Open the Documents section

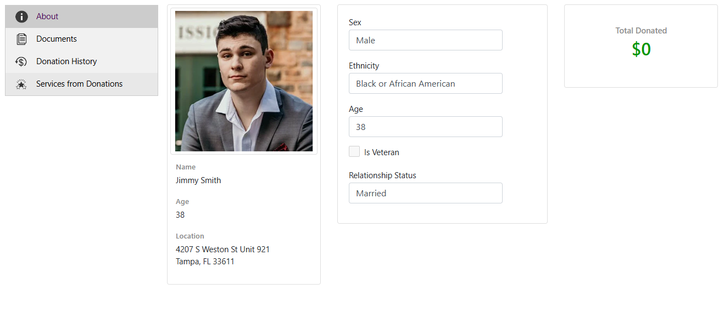click(57, 39)
